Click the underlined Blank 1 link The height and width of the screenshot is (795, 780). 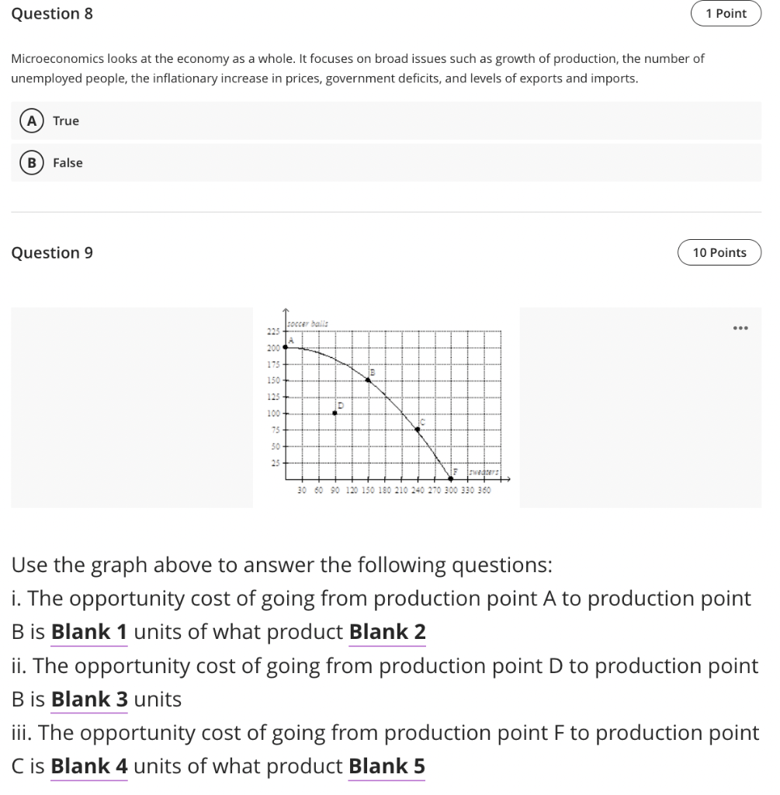point(88,631)
